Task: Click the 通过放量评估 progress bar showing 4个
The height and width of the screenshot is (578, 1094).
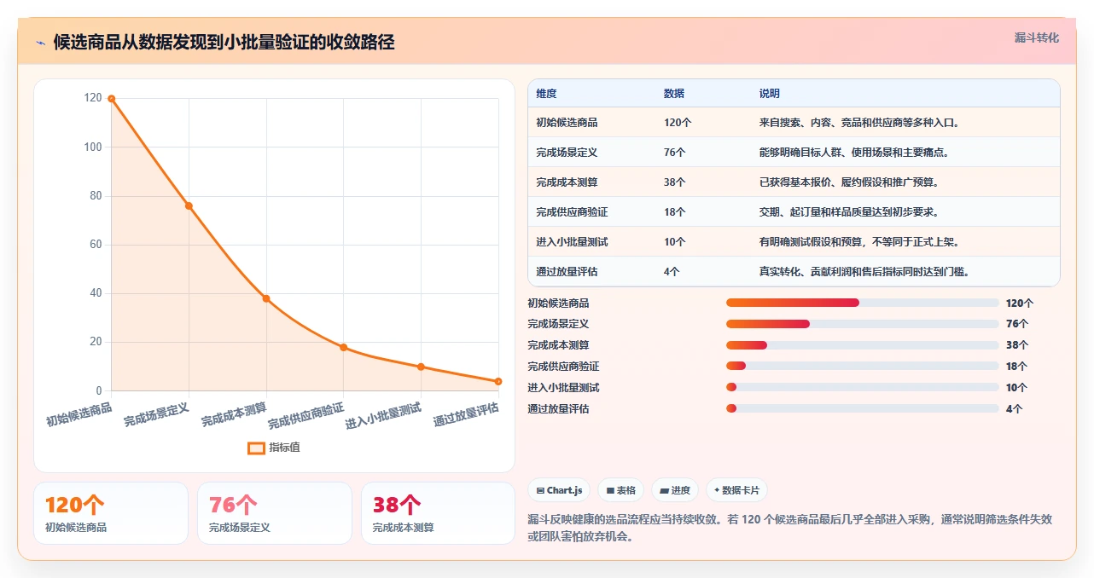Action: click(x=862, y=408)
